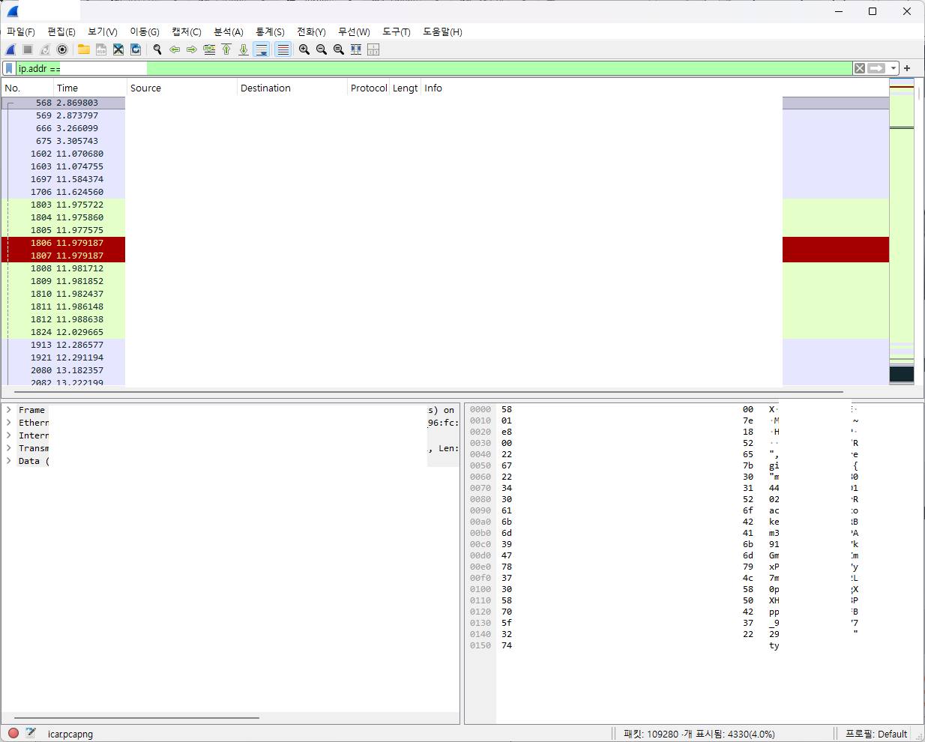Expand the Frame tree node

click(x=9, y=410)
